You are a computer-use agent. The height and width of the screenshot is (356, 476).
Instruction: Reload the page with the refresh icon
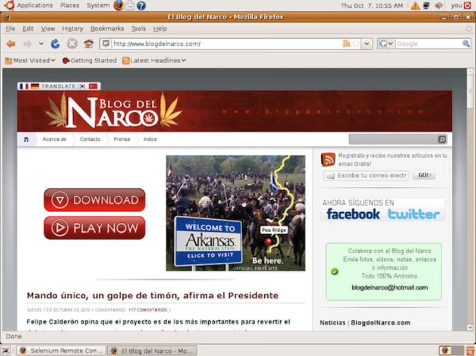pos(55,44)
